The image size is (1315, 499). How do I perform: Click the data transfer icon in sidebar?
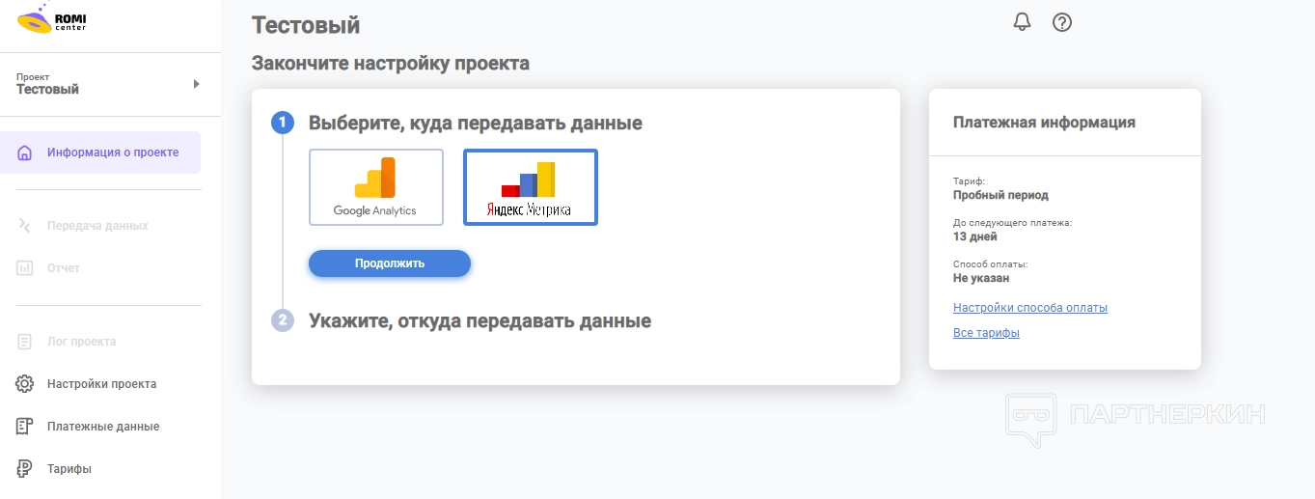pyautogui.click(x=25, y=226)
